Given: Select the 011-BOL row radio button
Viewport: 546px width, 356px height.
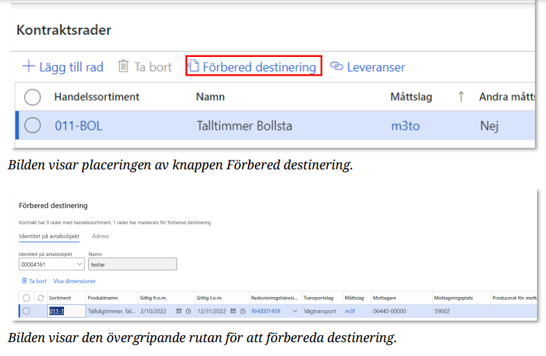Looking at the screenshot, I should tap(33, 126).
